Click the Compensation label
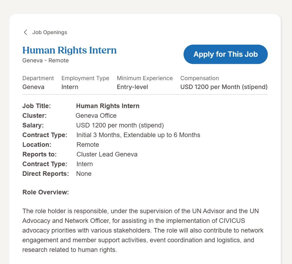This screenshot has height=264, width=292. (199, 78)
